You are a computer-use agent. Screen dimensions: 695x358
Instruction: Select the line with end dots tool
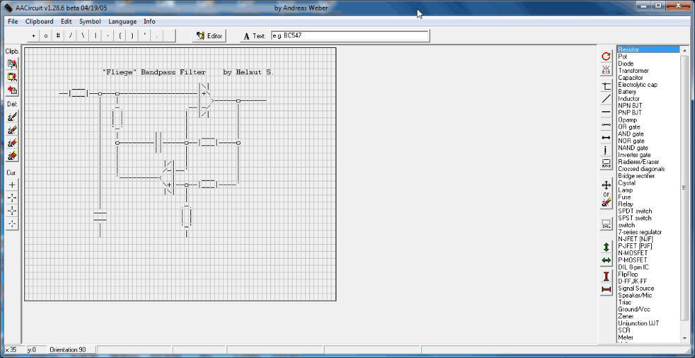pyautogui.click(x=606, y=125)
